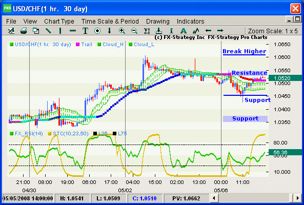This screenshot has width=304, height=205.
Task: Click the Excel export toolbar icon
Action: click(x=11, y=31)
